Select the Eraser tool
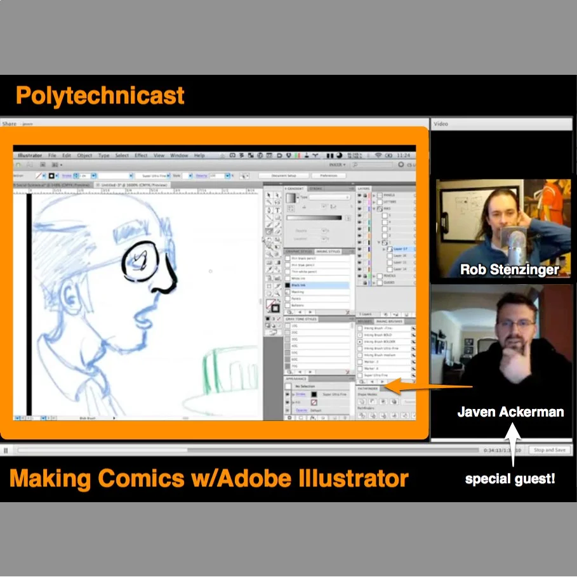The height and width of the screenshot is (577, 577). coord(277,232)
